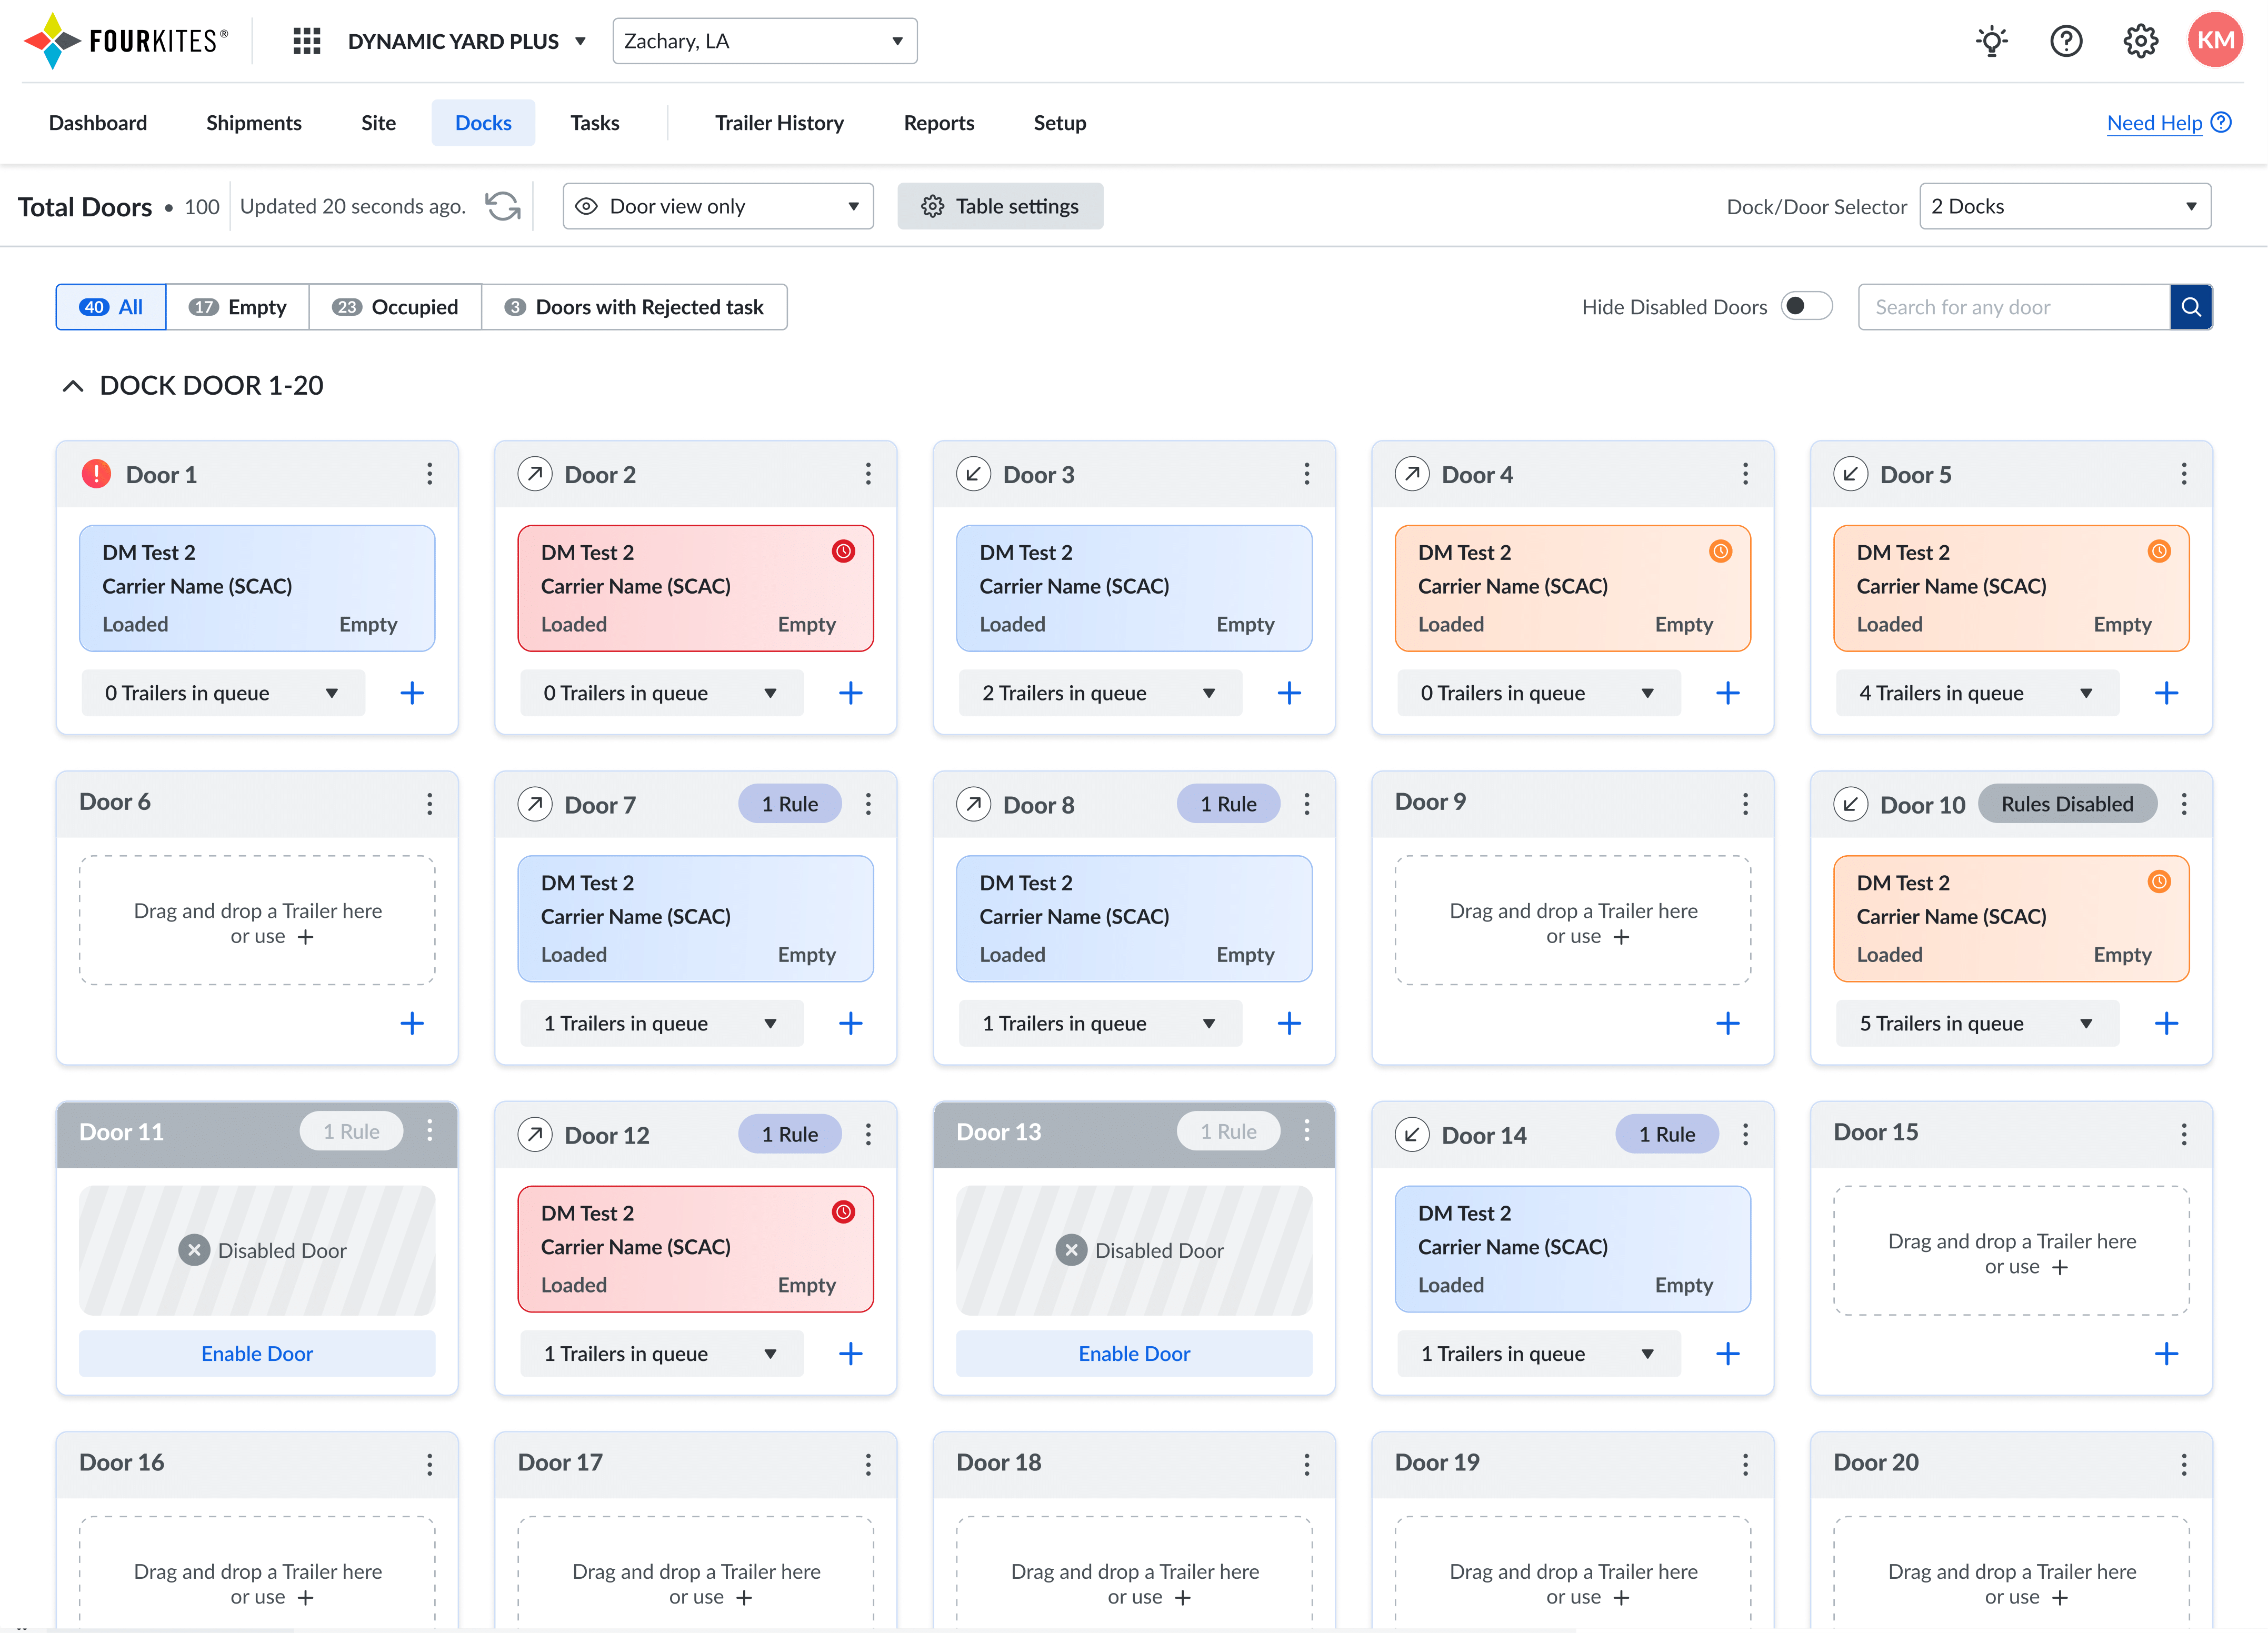2268x1633 pixels.
Task: Open the Reports tab
Action: (939, 123)
